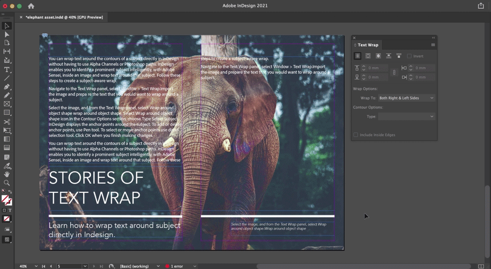The image size is (491, 269).
Task: Click the top offset input field
Action: coord(378,68)
